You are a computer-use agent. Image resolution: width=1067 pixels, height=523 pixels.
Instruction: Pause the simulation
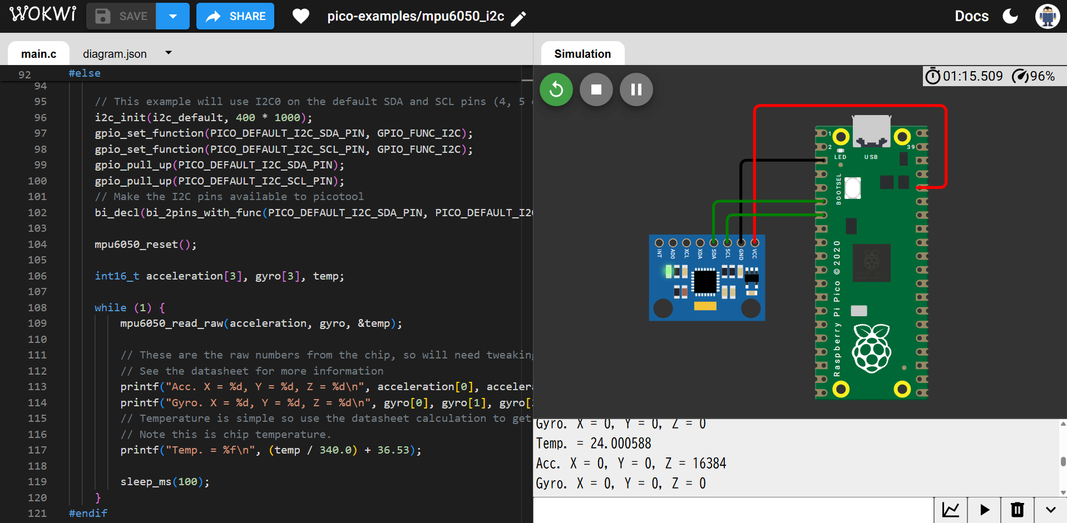636,89
